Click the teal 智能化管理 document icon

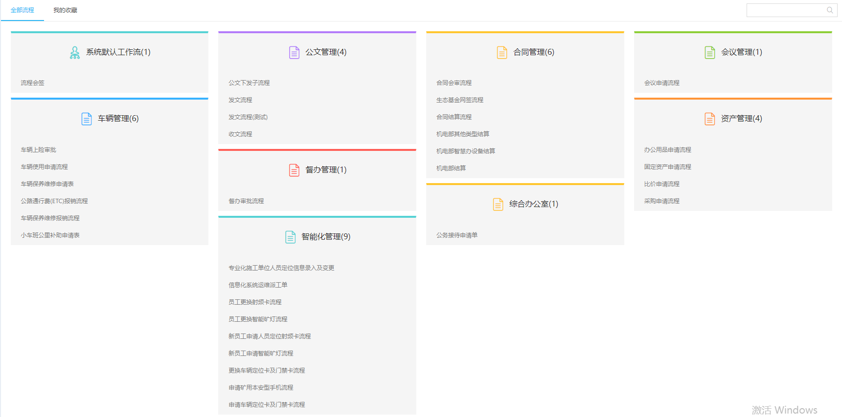[290, 237]
